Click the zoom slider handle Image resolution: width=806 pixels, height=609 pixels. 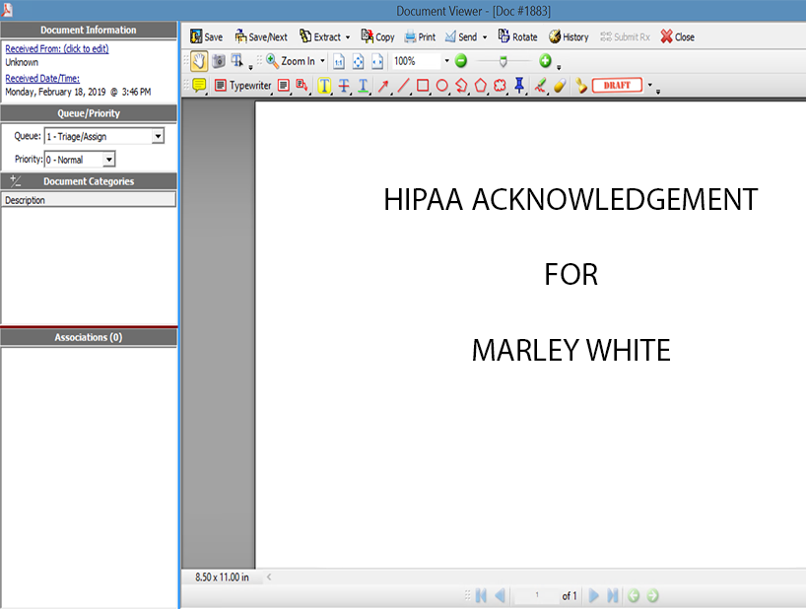[x=503, y=61]
